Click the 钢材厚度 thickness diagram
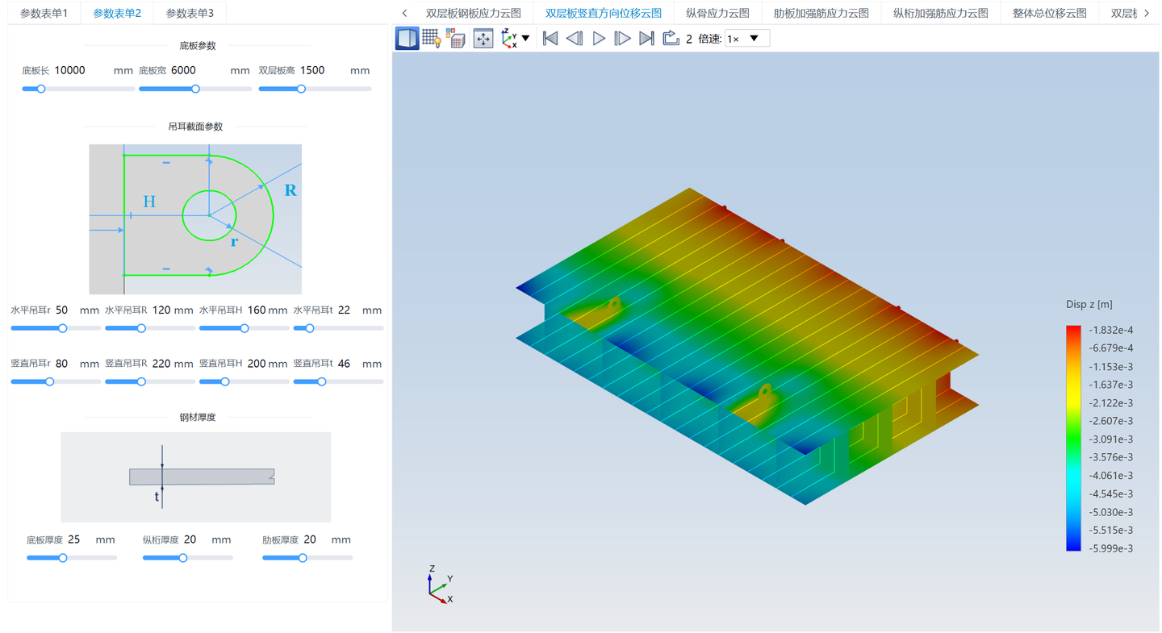Image resolution: width=1162 pixels, height=633 pixels. click(x=195, y=477)
